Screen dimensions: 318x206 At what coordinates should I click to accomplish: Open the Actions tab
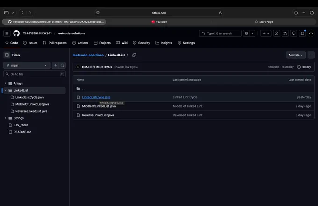pyautogui.click(x=80, y=43)
